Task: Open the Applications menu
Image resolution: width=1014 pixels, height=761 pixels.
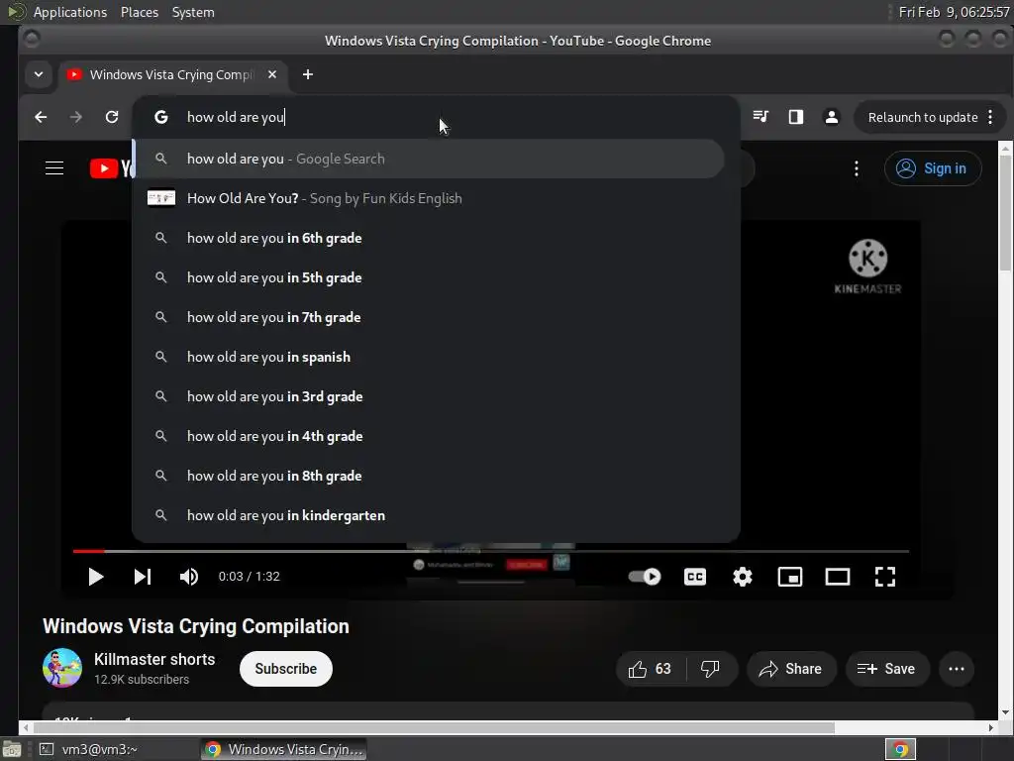Action: click(70, 12)
